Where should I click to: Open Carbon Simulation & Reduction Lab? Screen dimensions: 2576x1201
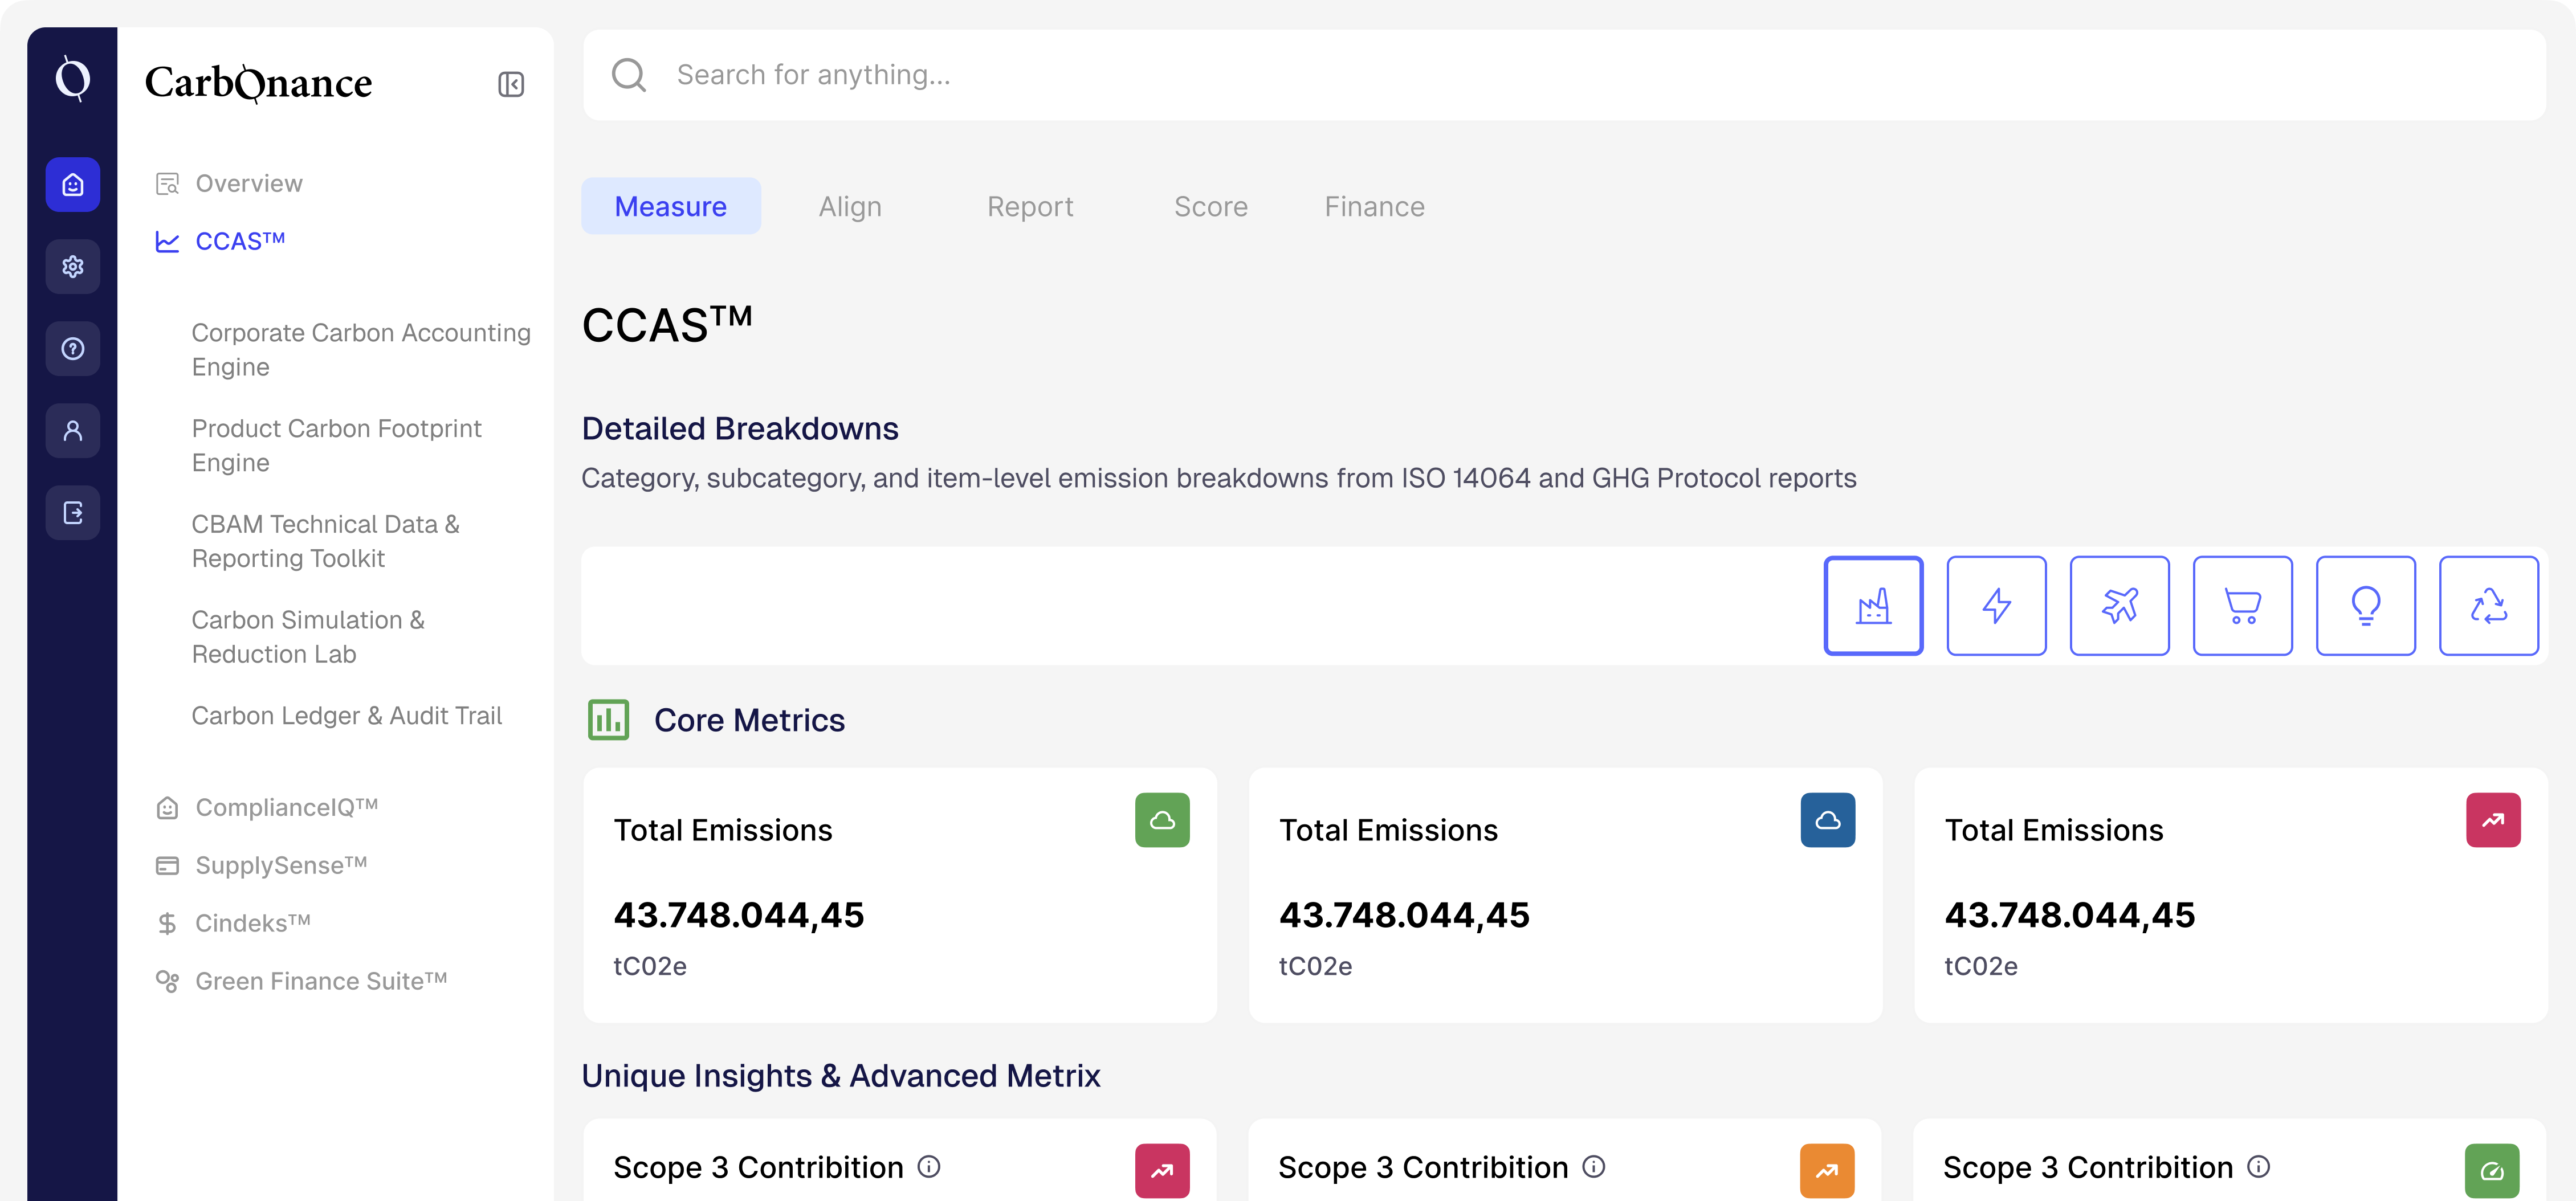[x=307, y=637]
